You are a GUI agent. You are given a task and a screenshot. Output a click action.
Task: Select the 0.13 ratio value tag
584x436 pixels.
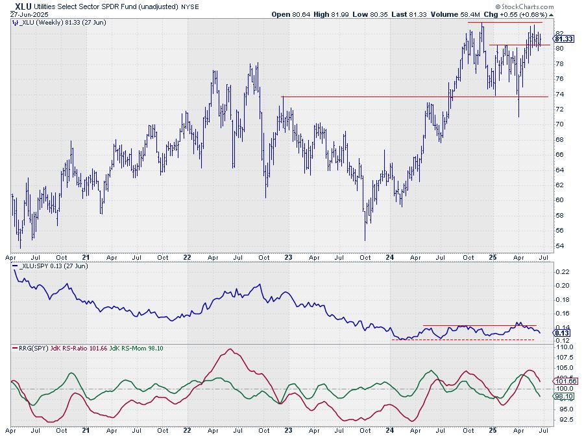[x=559, y=333]
